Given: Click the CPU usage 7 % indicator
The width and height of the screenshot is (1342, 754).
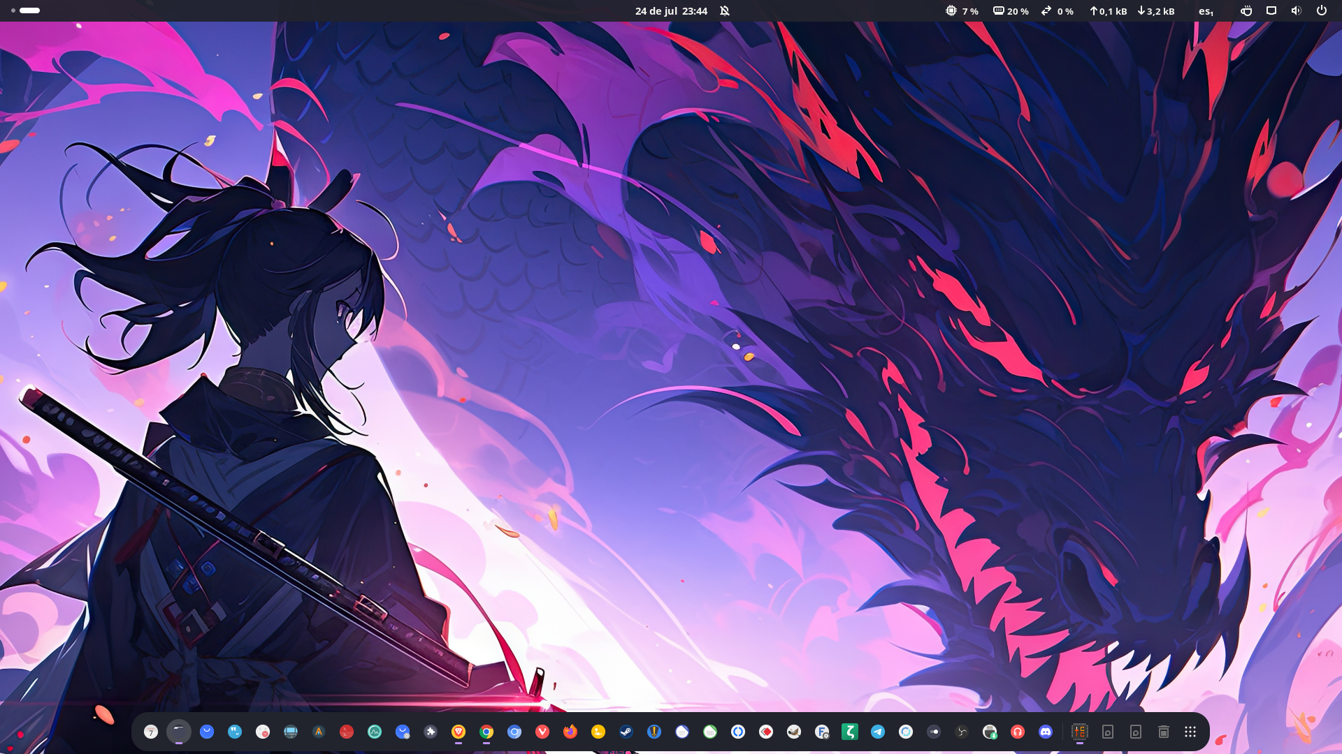Looking at the screenshot, I should [962, 11].
